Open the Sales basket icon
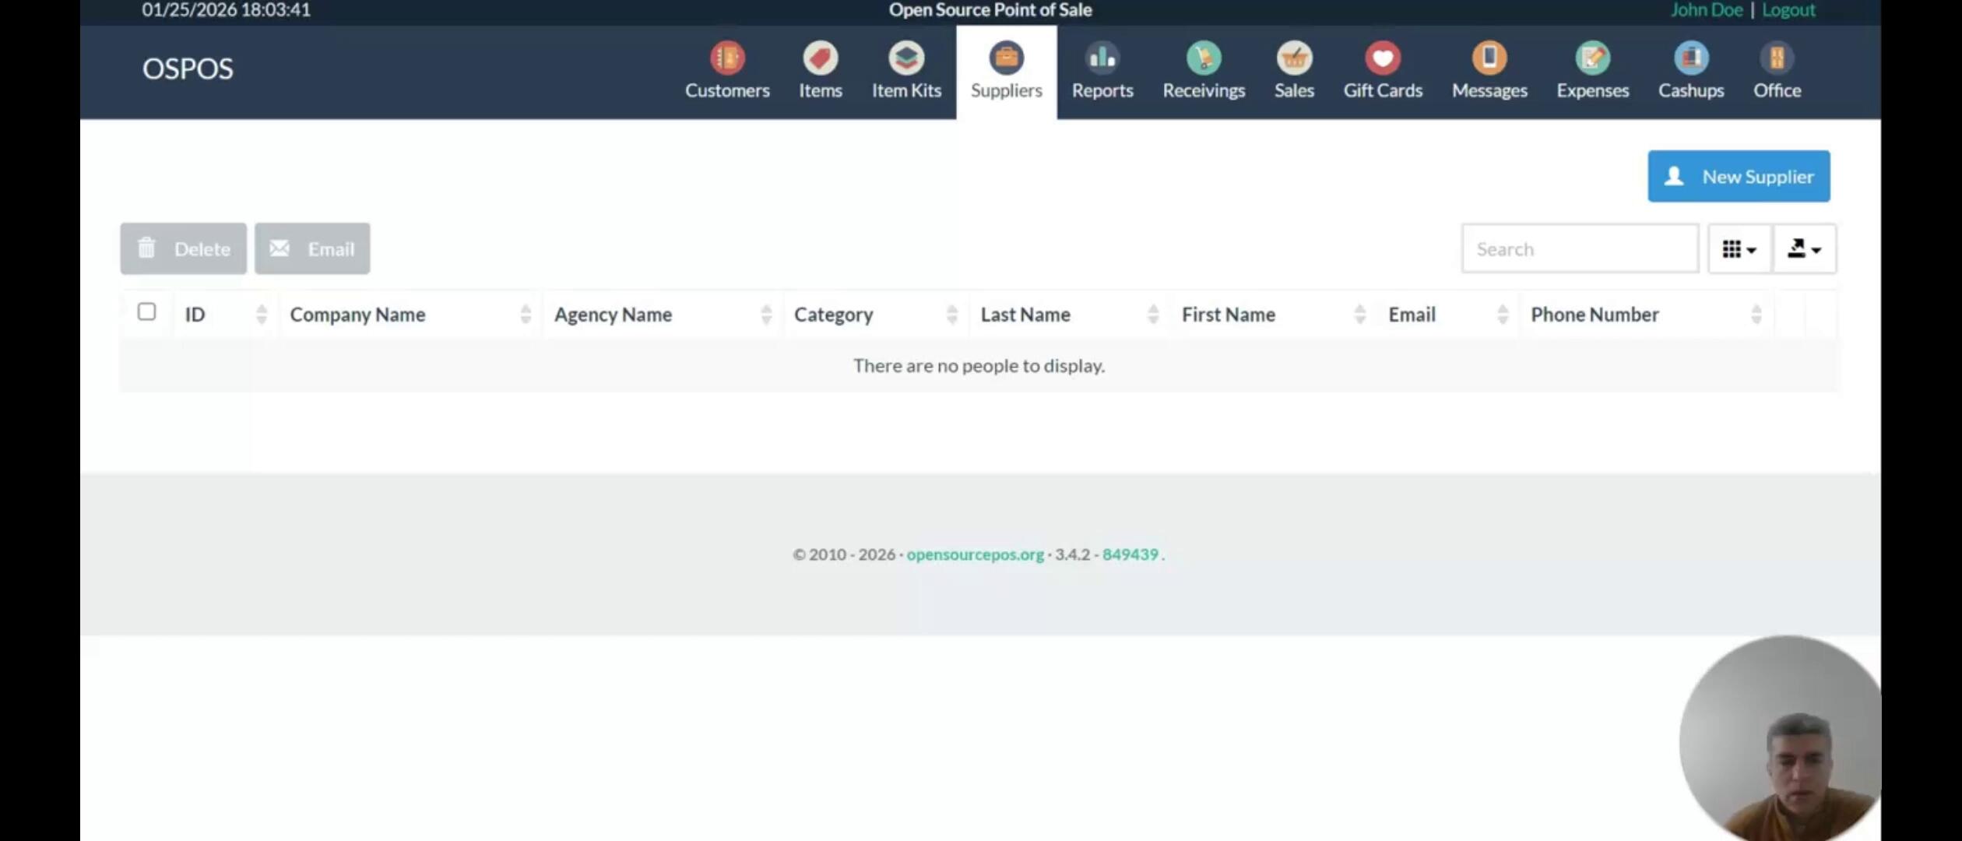Viewport: 1962px width, 841px height. click(x=1293, y=58)
